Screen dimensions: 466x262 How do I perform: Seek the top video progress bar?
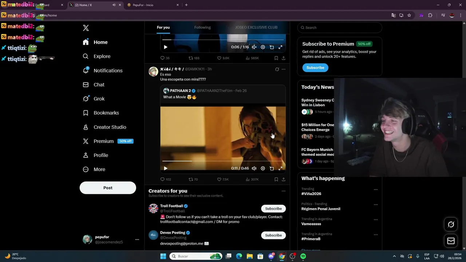point(223,40)
